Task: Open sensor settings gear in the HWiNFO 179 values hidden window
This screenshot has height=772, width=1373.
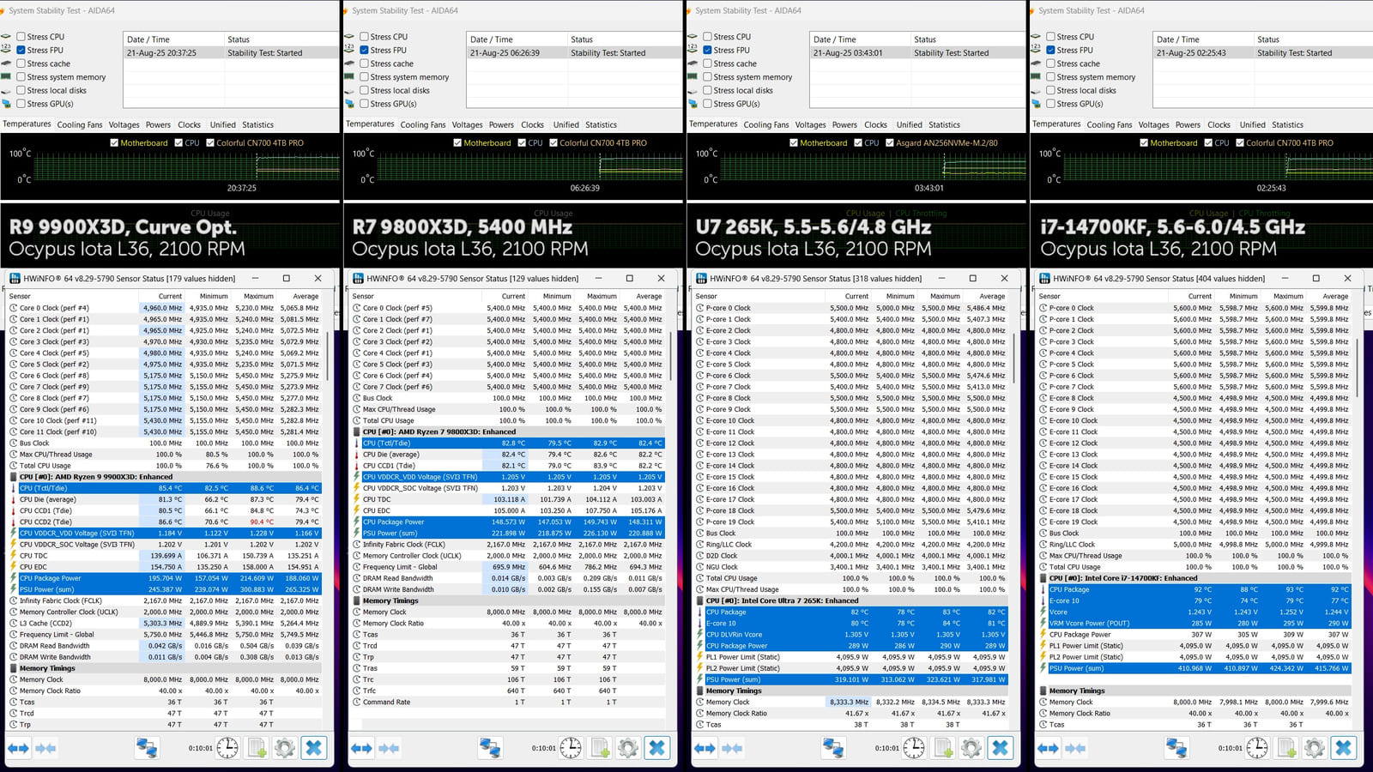Action: tap(285, 748)
